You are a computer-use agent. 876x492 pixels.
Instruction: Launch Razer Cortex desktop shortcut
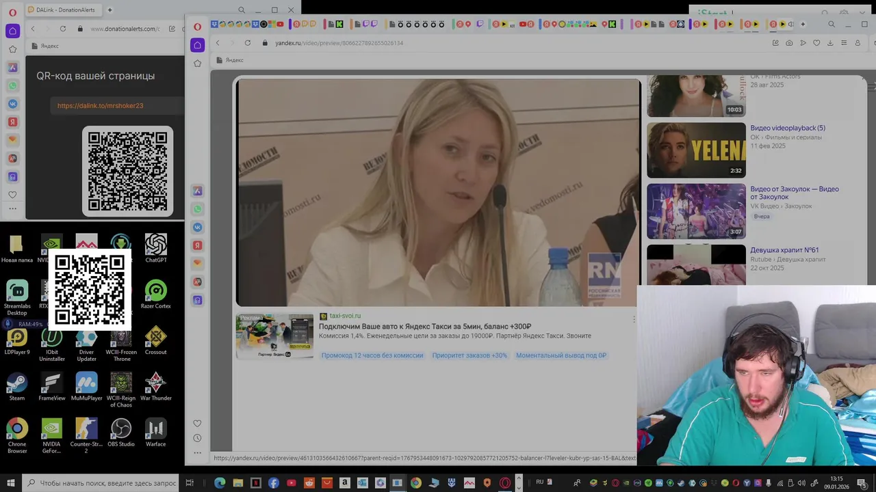pos(156,295)
